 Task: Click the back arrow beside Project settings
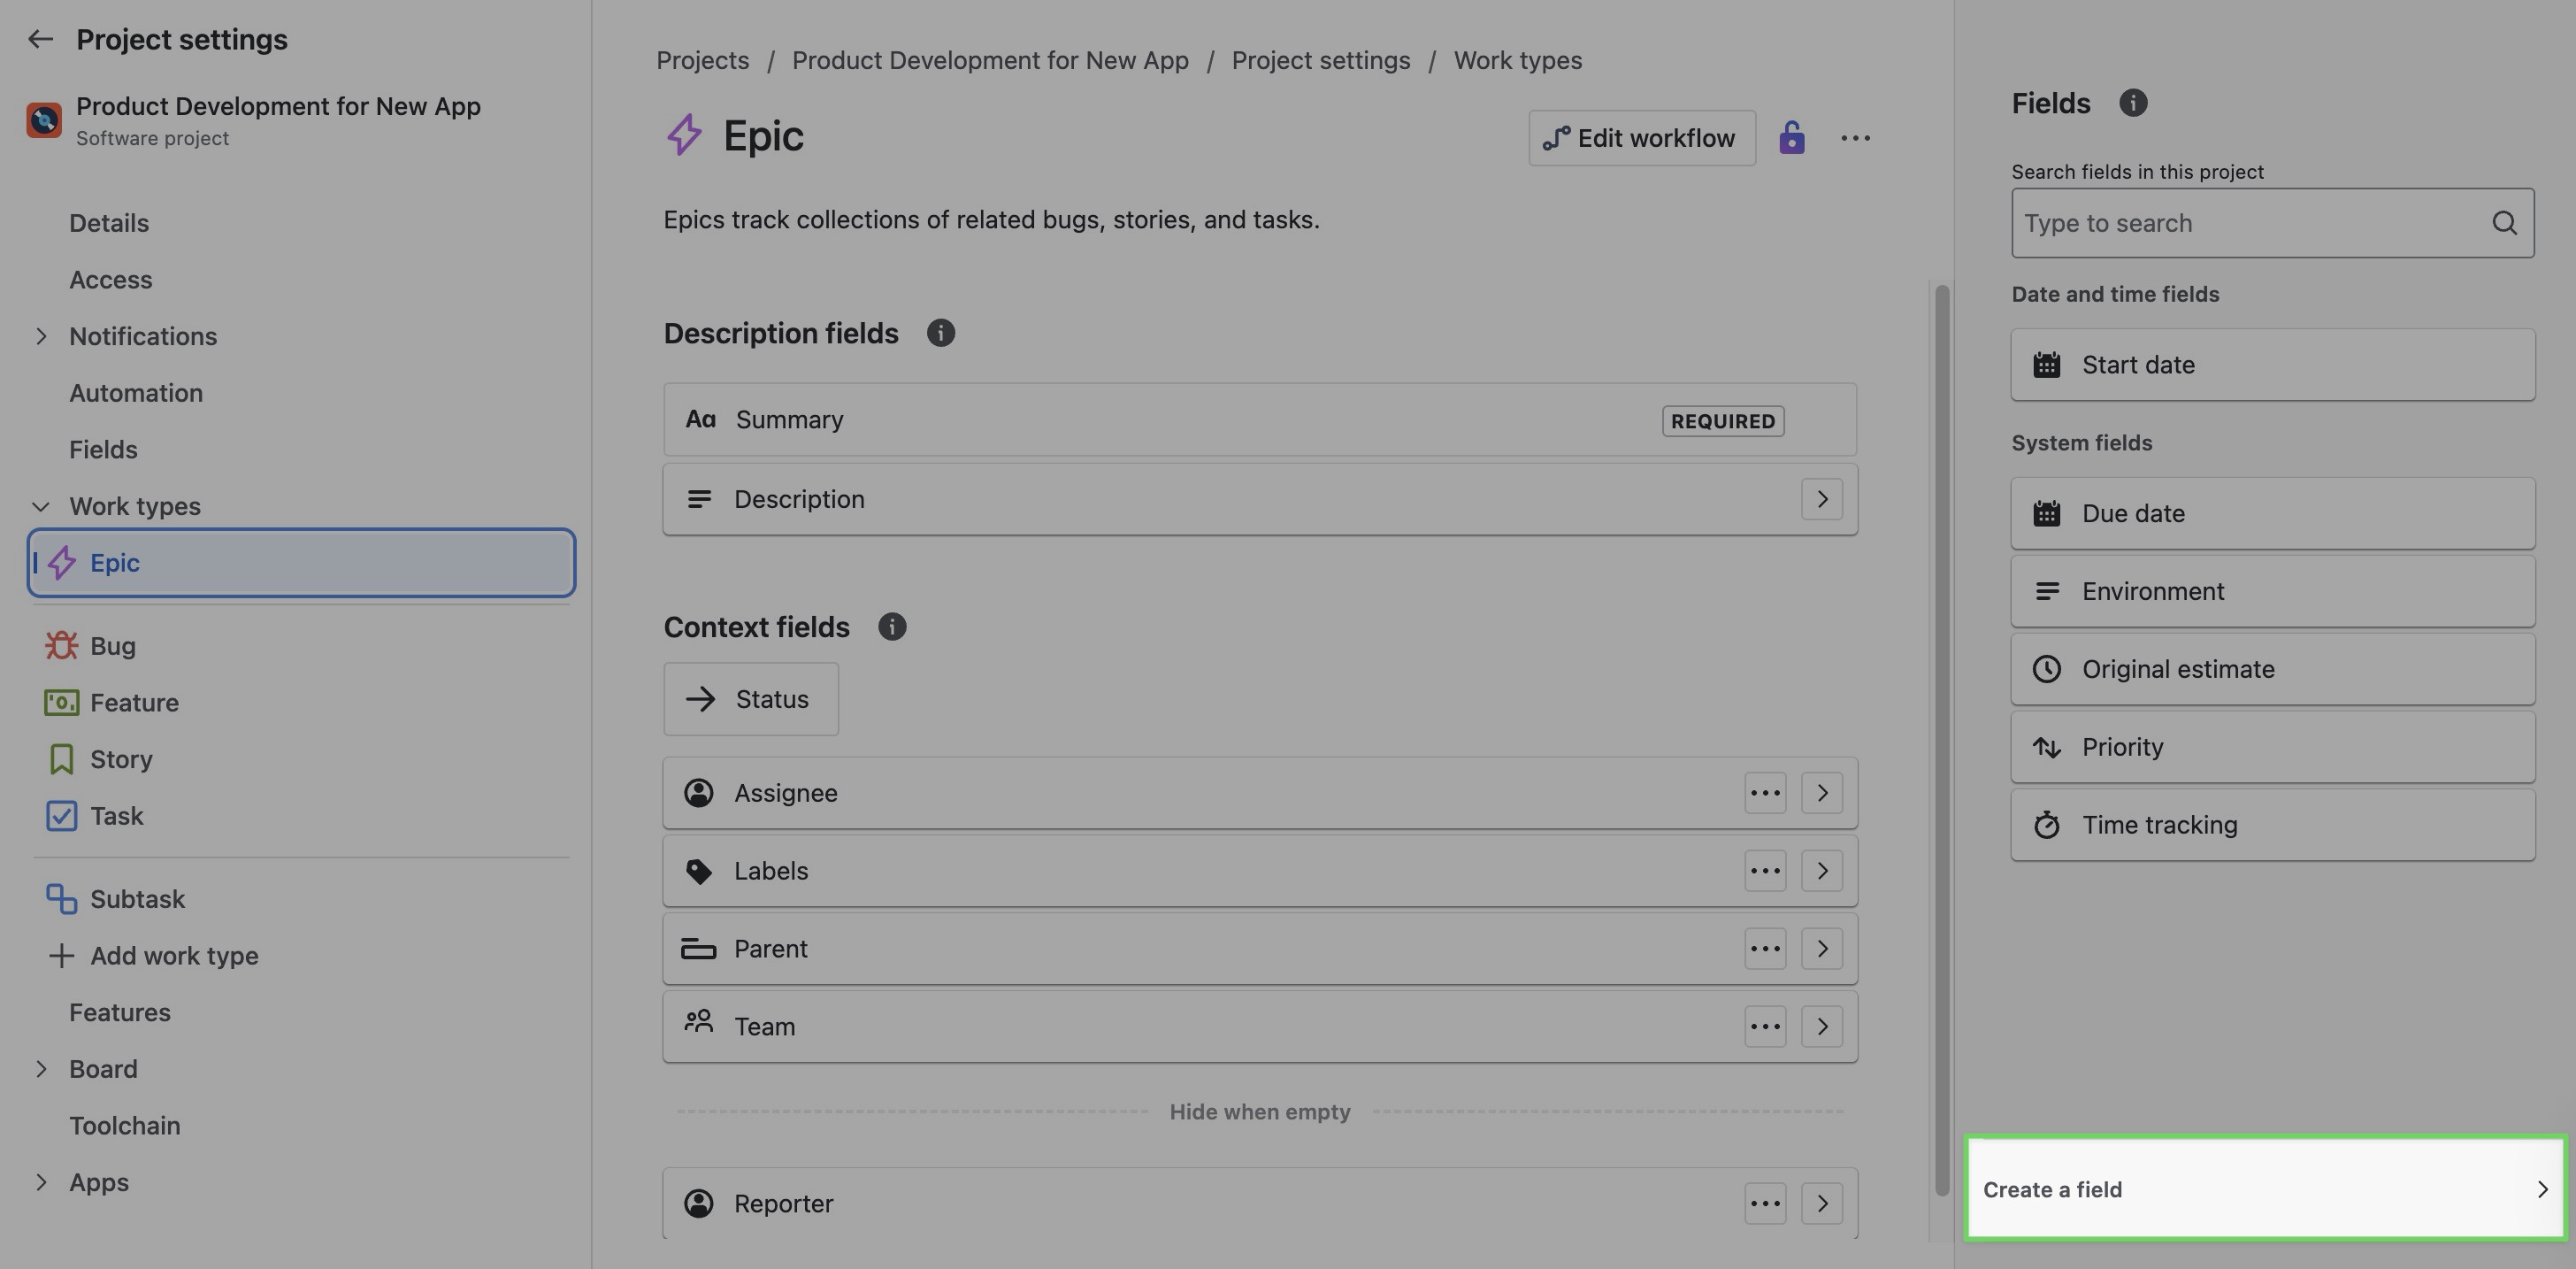tap(40, 39)
